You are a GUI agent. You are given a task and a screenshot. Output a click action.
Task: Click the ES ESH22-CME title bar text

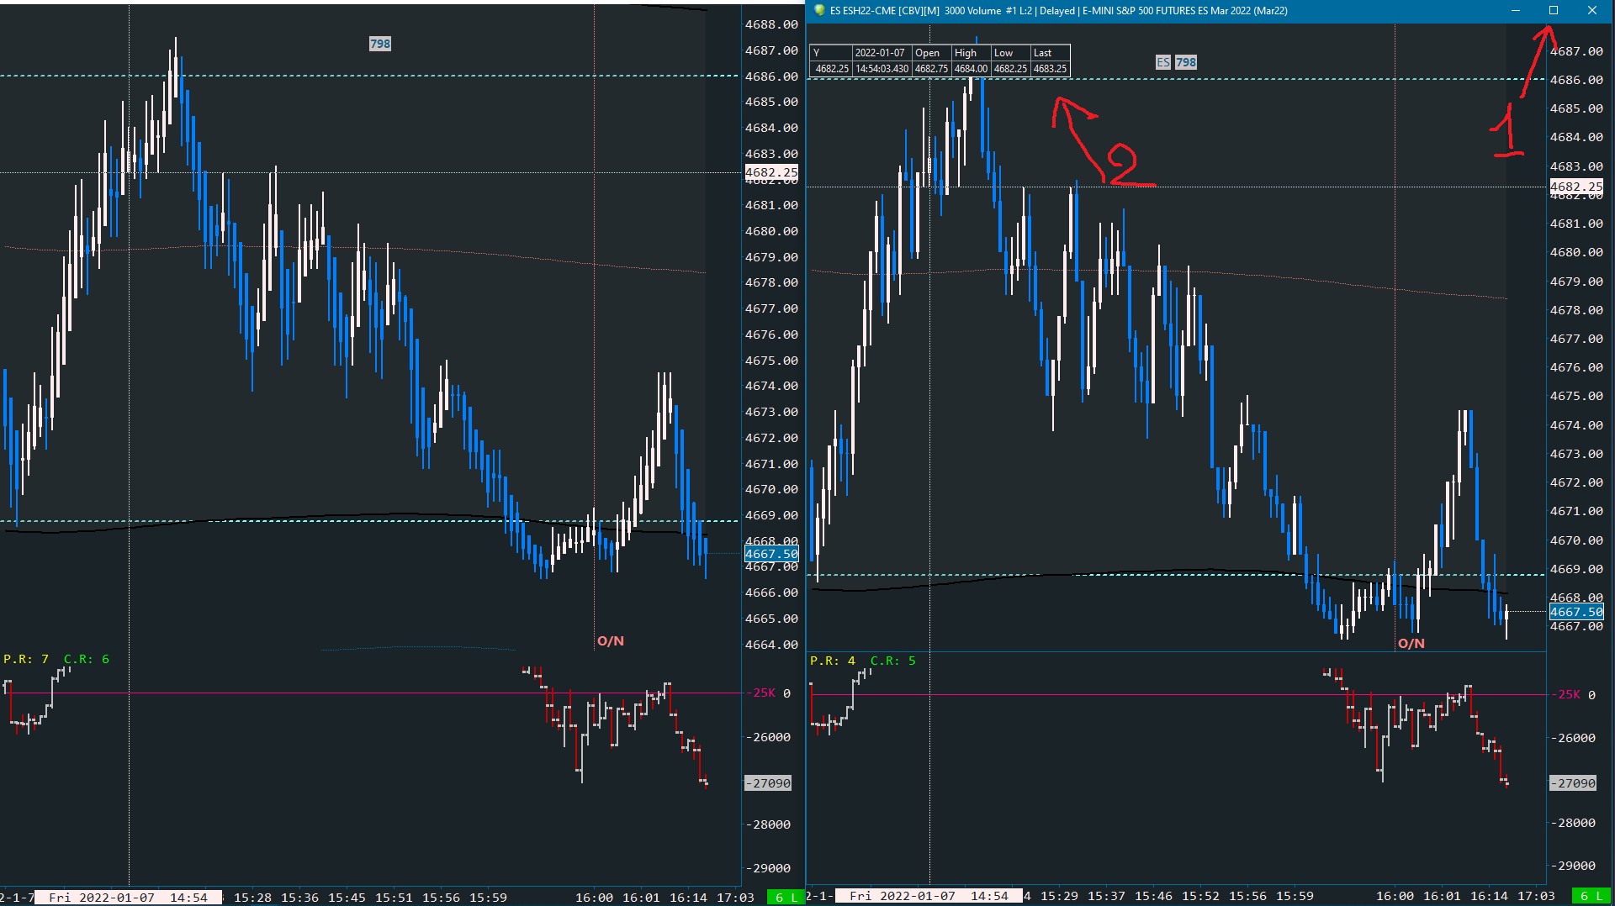point(1058,11)
